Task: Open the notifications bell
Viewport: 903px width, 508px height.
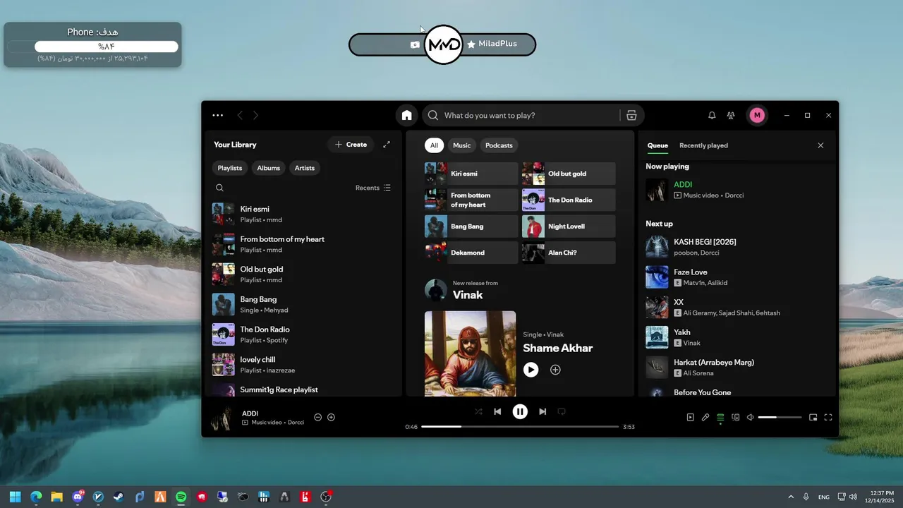Action: [712, 115]
